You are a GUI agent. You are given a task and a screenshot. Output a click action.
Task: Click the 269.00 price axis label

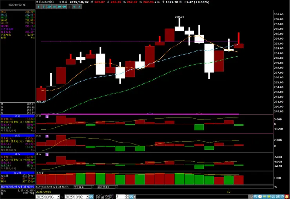279,14
